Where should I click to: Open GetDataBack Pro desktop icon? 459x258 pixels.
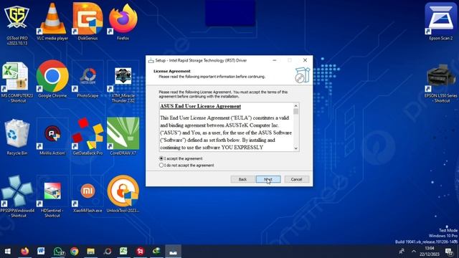[x=87, y=137]
